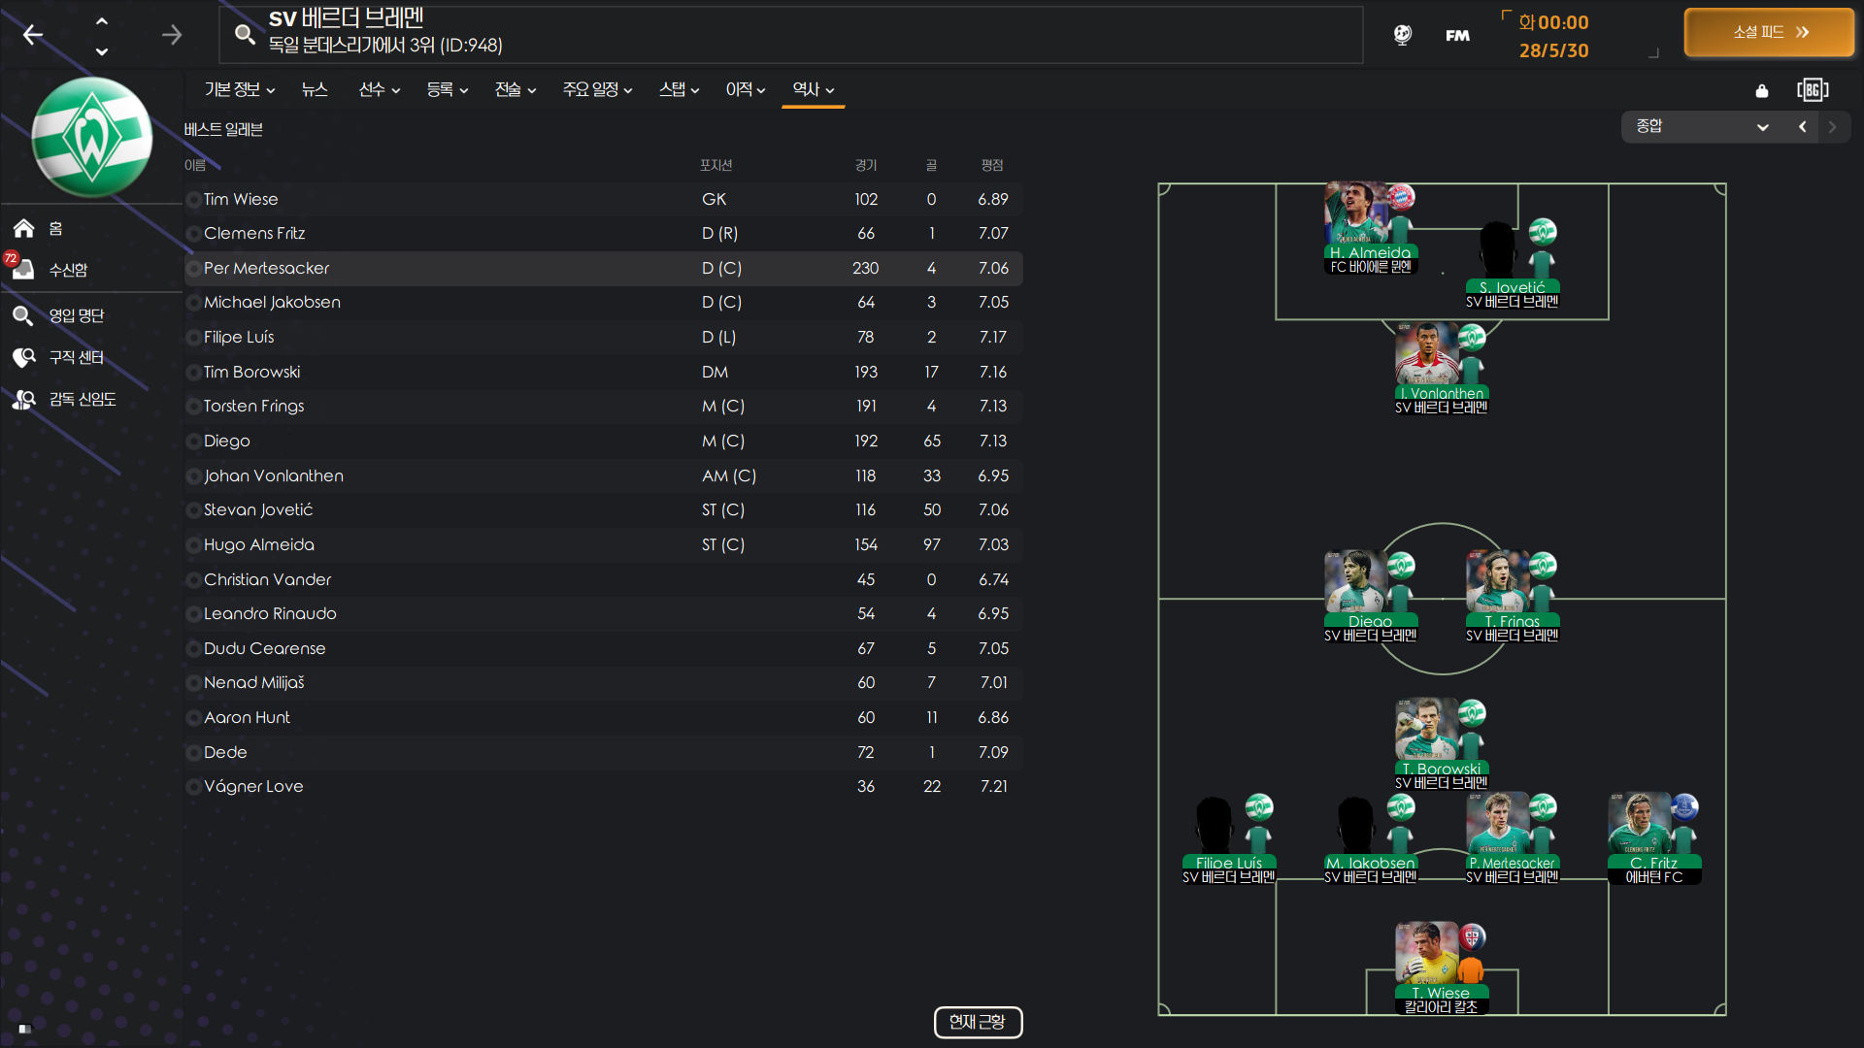Expand the 등록 menu
Screen dimensions: 1864x1048
pos(448,89)
